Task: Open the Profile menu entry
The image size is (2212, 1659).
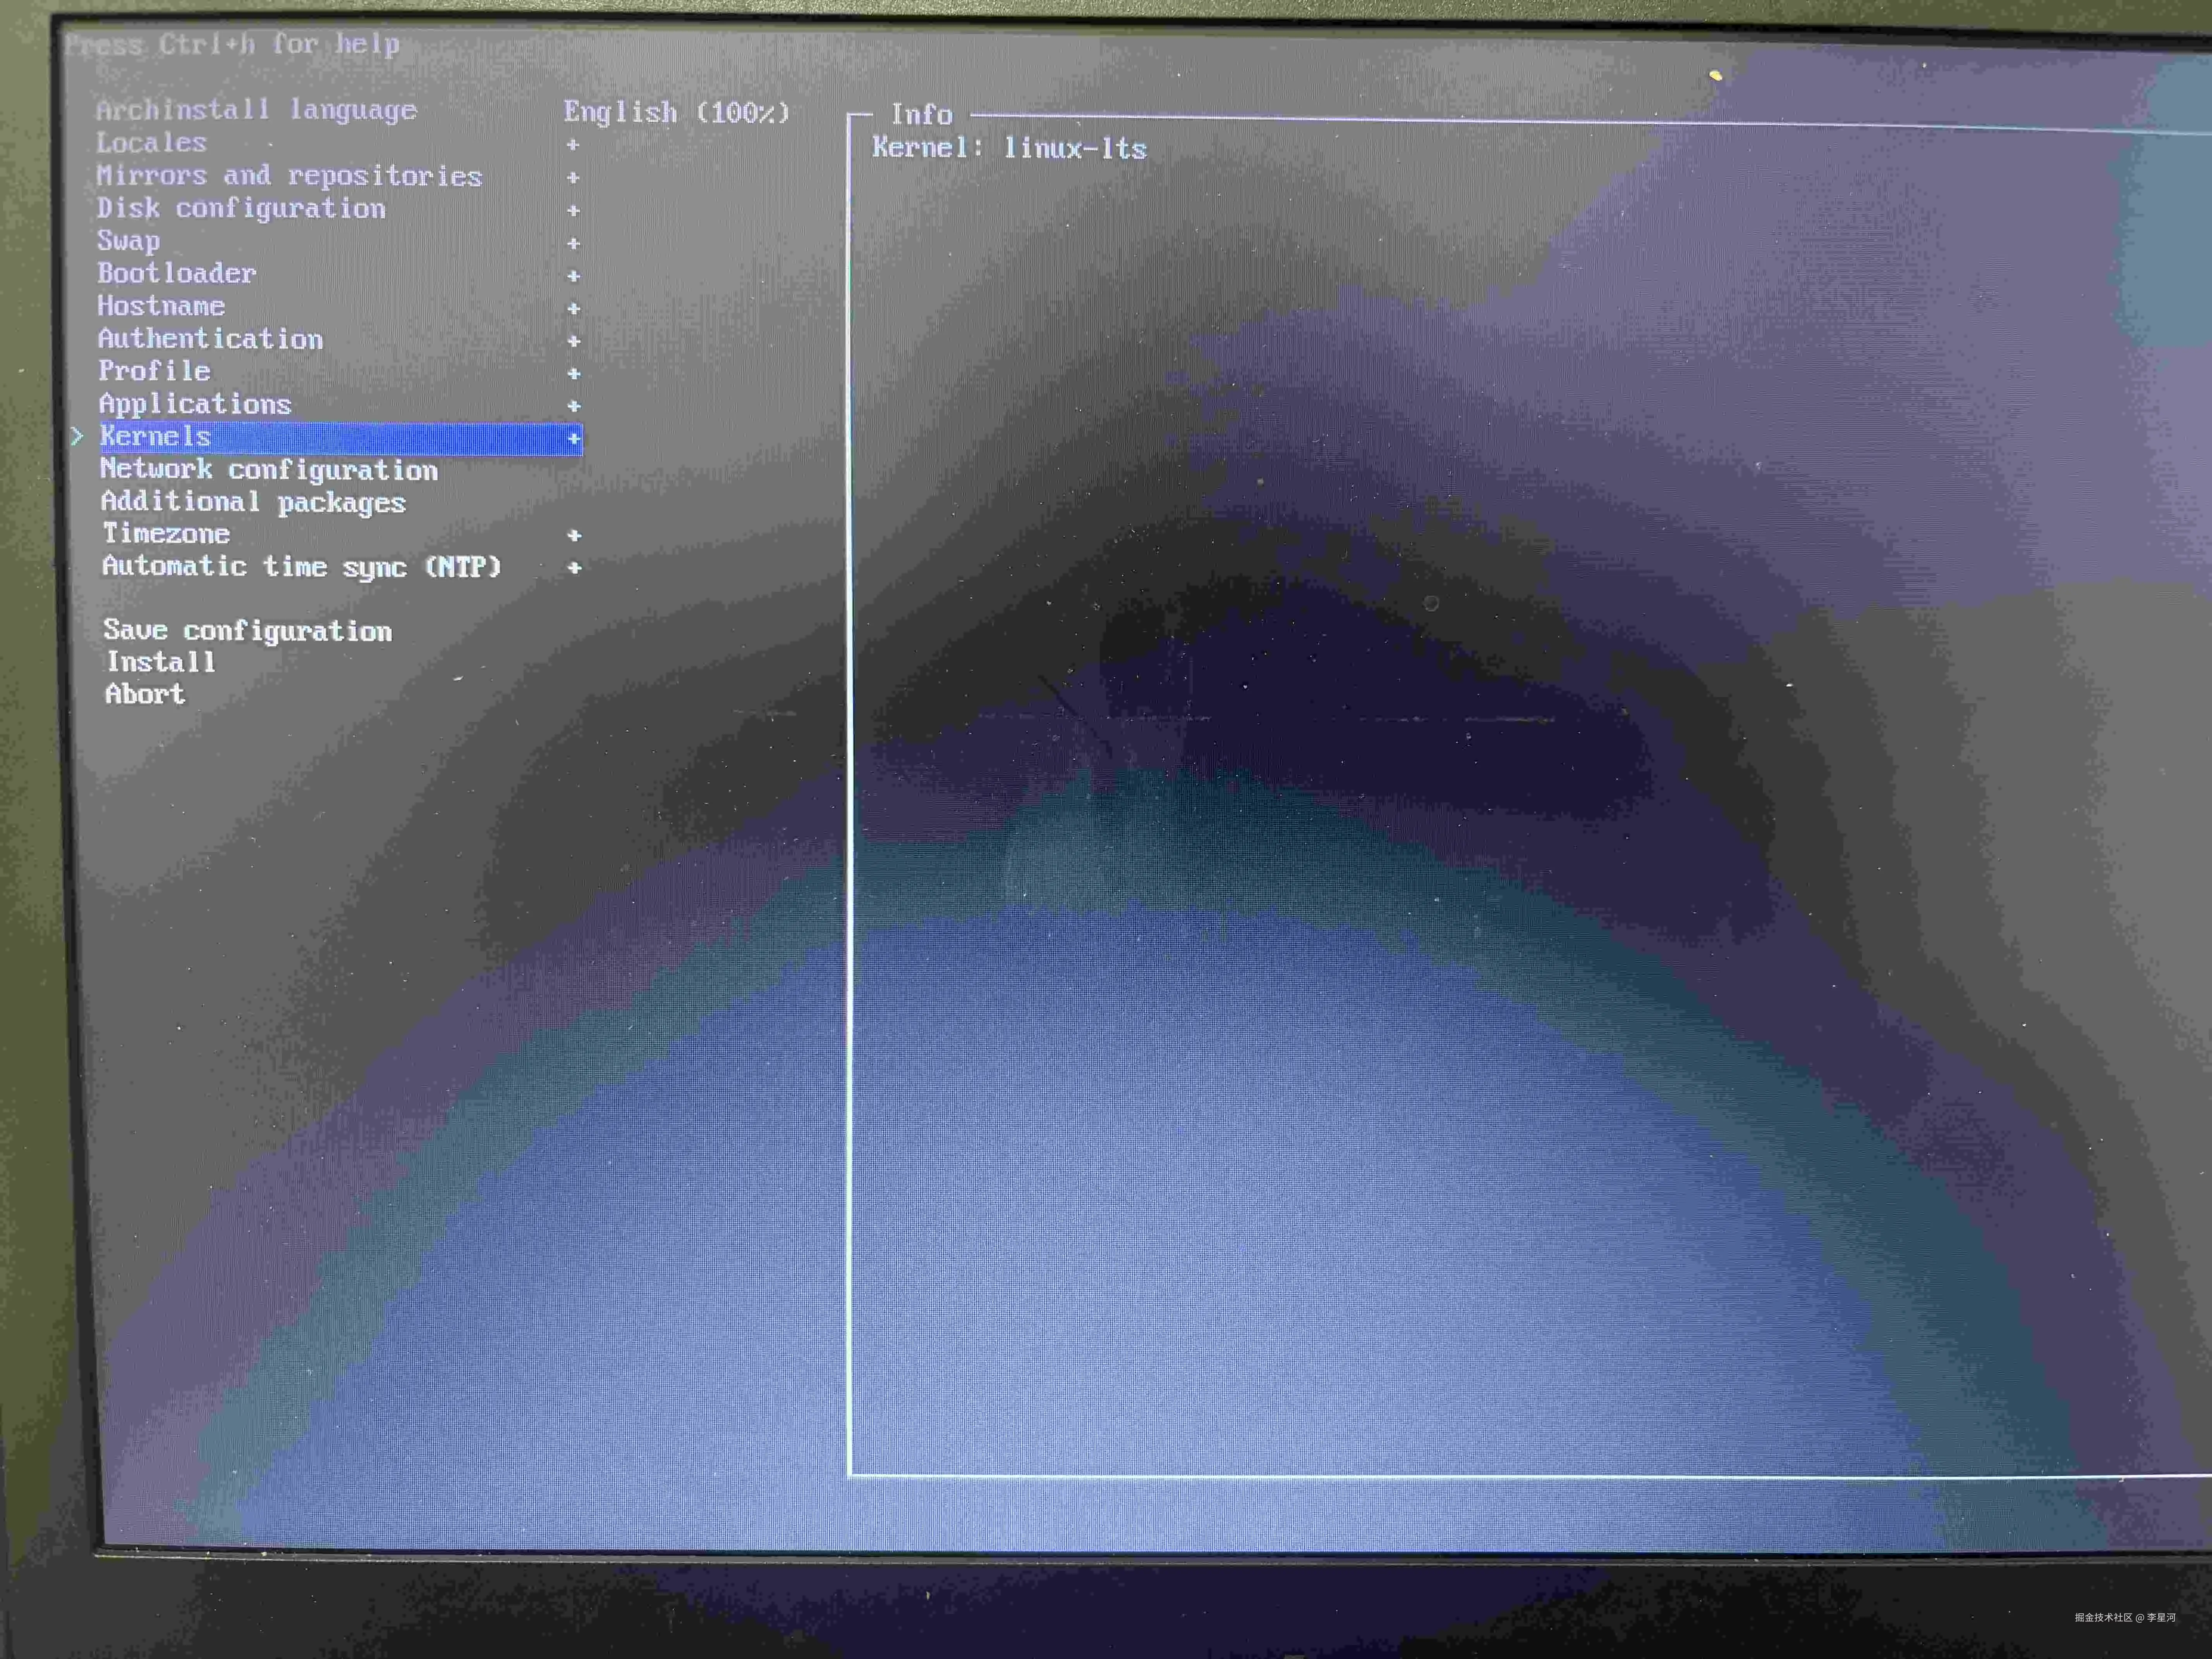Action: (154, 371)
